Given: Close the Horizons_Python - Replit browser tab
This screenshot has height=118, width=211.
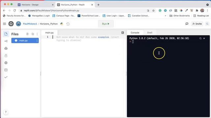Looking at the screenshot, I should 92,5.
